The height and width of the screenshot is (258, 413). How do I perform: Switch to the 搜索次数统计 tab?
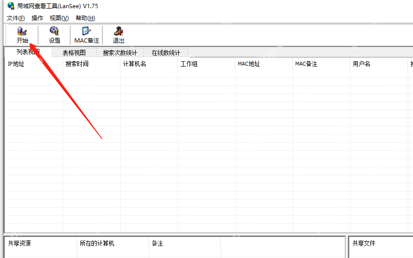[120, 53]
